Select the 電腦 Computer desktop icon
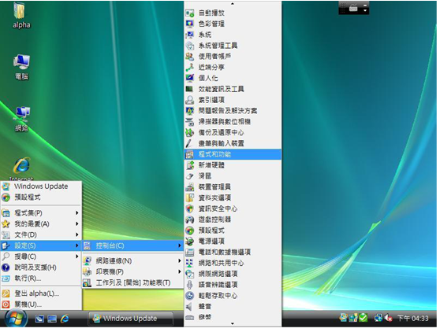 [21, 67]
